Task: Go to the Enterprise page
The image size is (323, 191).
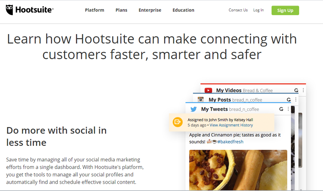Action: (x=150, y=10)
